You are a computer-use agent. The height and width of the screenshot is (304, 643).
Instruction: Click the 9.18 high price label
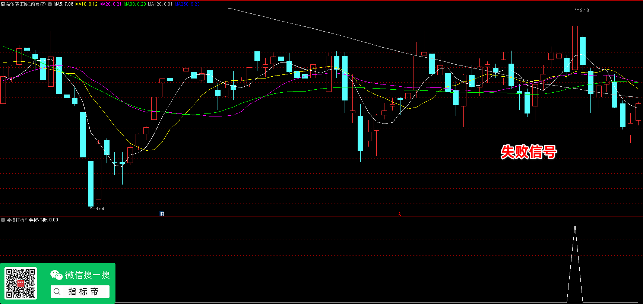584,10
